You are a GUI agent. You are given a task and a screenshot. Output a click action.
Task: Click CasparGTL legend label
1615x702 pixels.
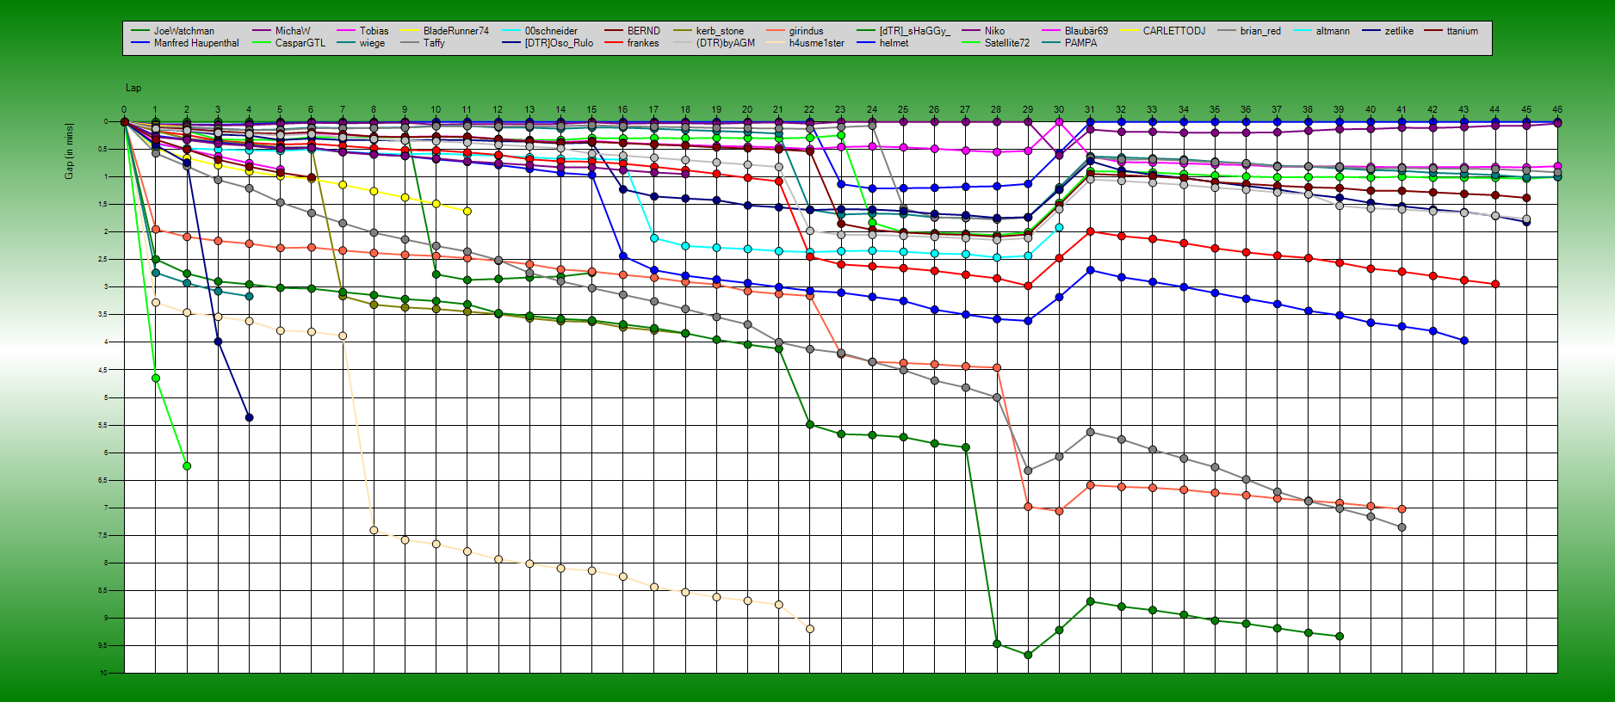point(300,43)
